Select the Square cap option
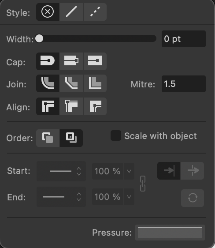The width and height of the screenshot is (215, 248). [x=95, y=61]
